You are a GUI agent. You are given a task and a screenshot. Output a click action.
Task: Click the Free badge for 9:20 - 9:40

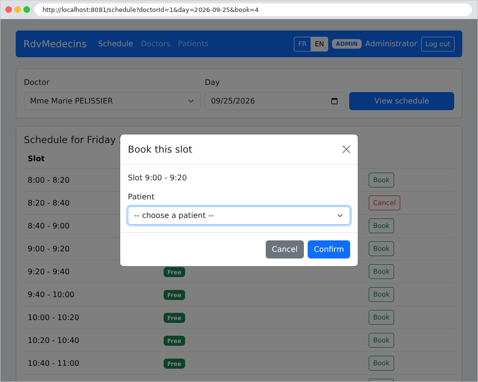[x=175, y=272]
